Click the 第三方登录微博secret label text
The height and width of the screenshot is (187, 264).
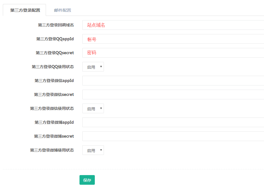point(54,136)
